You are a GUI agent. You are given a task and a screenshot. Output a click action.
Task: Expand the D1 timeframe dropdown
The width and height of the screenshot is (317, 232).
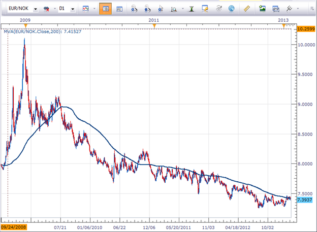tap(73, 9)
